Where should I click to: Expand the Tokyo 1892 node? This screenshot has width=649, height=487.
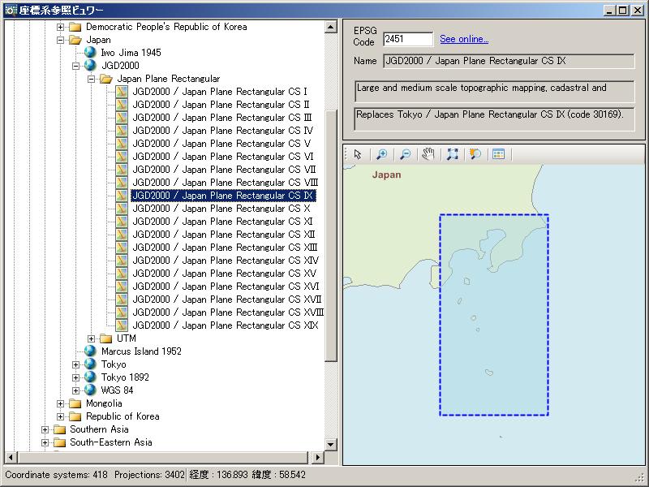[76, 377]
